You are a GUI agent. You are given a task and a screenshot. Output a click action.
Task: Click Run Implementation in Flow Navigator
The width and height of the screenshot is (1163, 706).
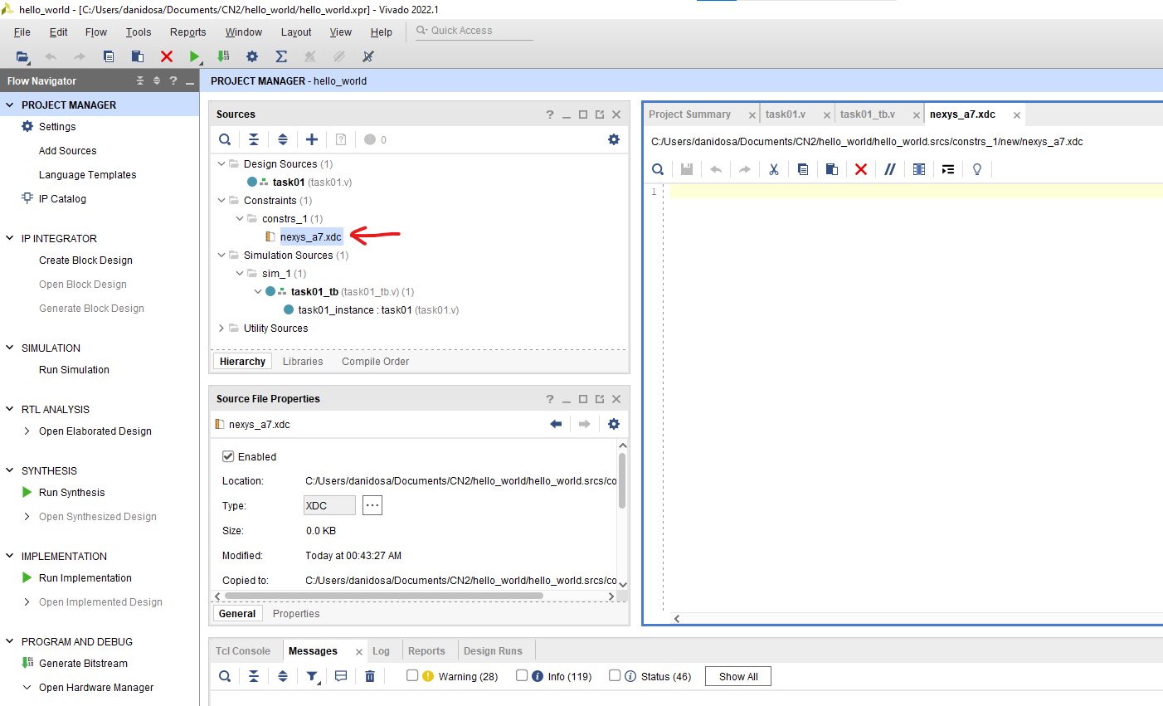[85, 577]
